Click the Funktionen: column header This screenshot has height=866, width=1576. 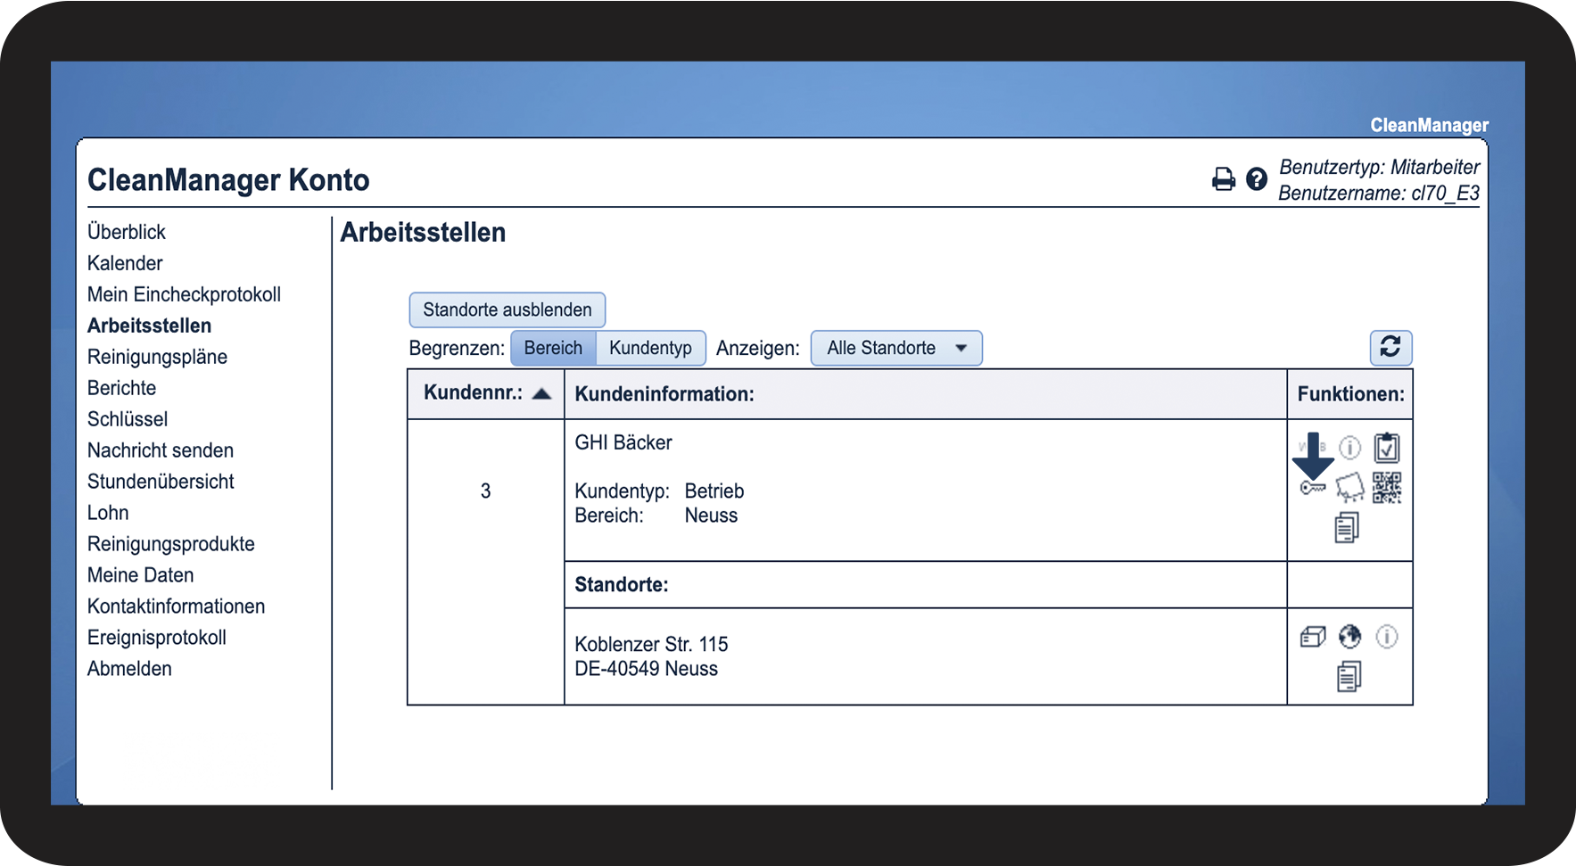(1350, 394)
